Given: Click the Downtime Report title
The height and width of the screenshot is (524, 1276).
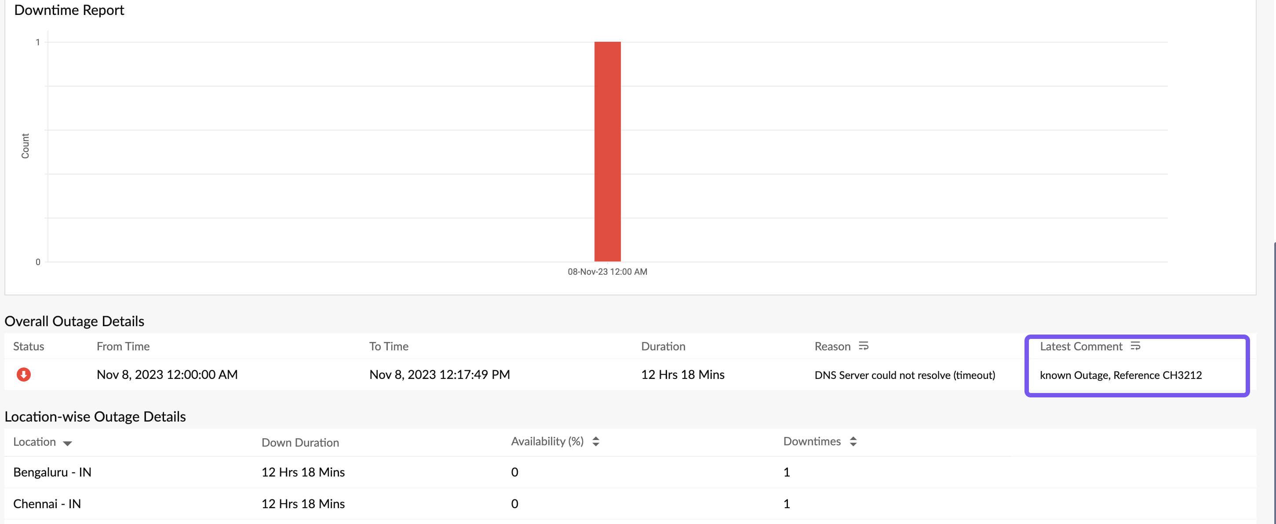Looking at the screenshot, I should coord(69,10).
